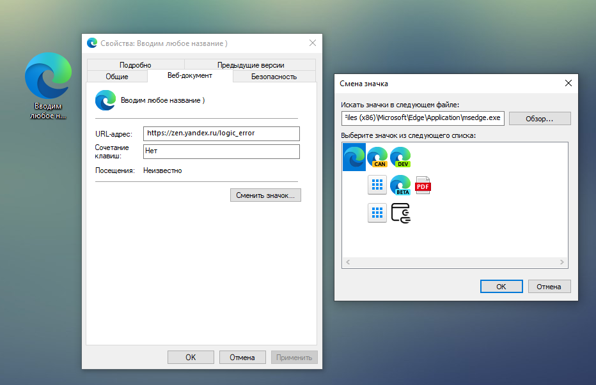596x385 pixels.
Task: Select the apps grid icon beside BETA icon
Action: pos(377,185)
